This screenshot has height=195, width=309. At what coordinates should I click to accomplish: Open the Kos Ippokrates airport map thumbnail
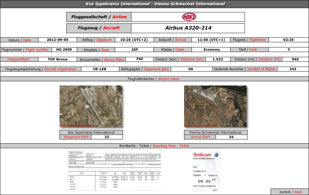[x=91, y=106]
